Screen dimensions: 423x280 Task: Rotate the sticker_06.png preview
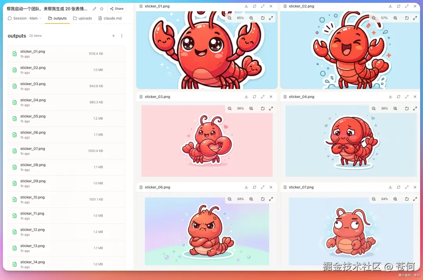click(x=263, y=199)
